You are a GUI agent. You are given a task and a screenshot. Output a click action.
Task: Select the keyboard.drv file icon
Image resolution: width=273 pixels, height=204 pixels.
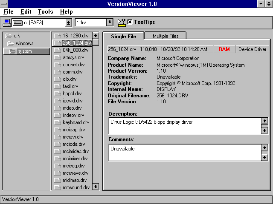click(x=57, y=122)
